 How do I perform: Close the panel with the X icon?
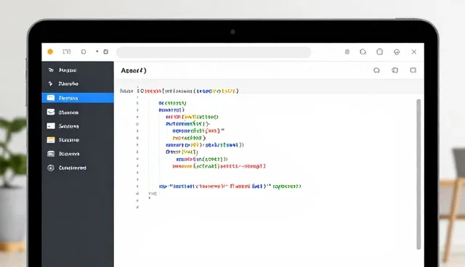(414, 52)
